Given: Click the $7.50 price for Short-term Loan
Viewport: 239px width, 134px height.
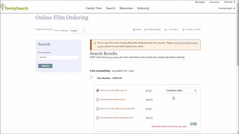Looking at the screenshot, I should (149, 91).
